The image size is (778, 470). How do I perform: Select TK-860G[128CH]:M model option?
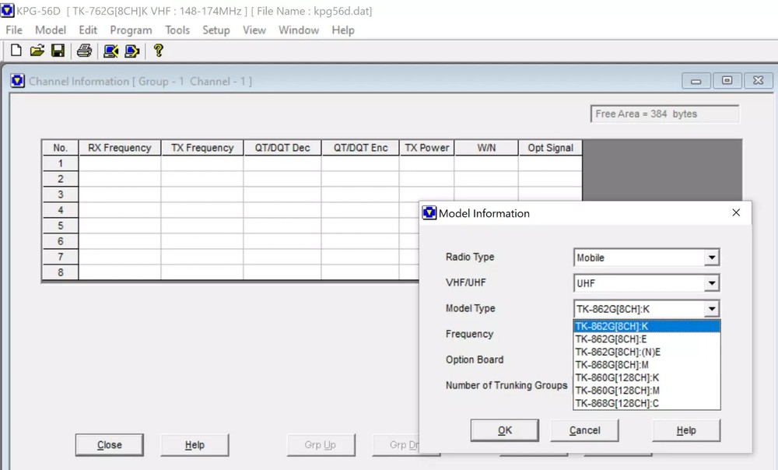[x=647, y=391]
